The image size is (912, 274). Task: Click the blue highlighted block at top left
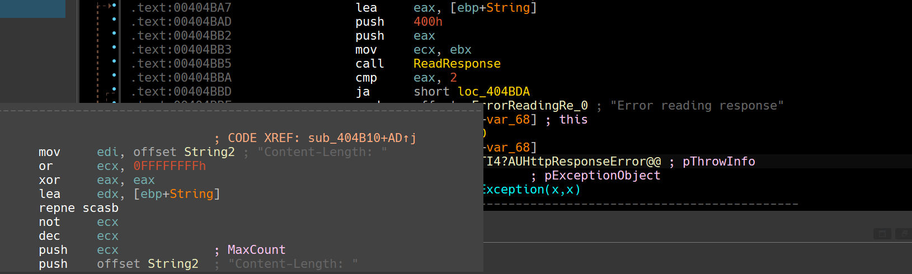32,8
